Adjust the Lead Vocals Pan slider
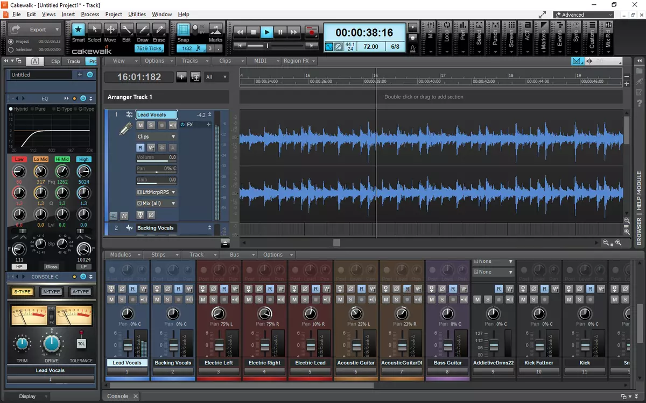This screenshot has height=403, width=646. (156, 169)
